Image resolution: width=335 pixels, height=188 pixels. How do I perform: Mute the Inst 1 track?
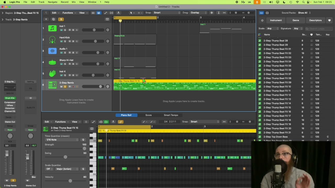62,30
